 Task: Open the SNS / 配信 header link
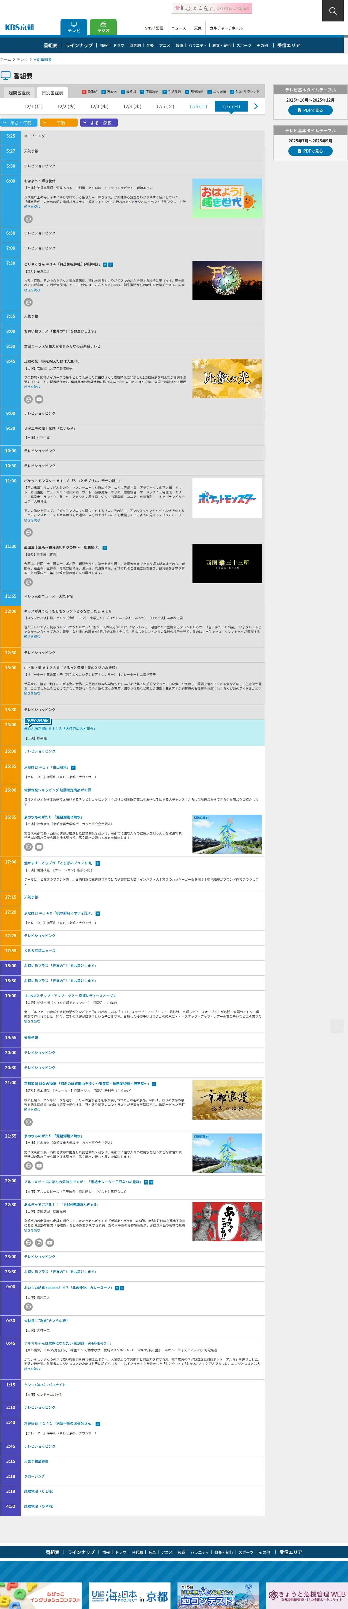click(x=154, y=28)
